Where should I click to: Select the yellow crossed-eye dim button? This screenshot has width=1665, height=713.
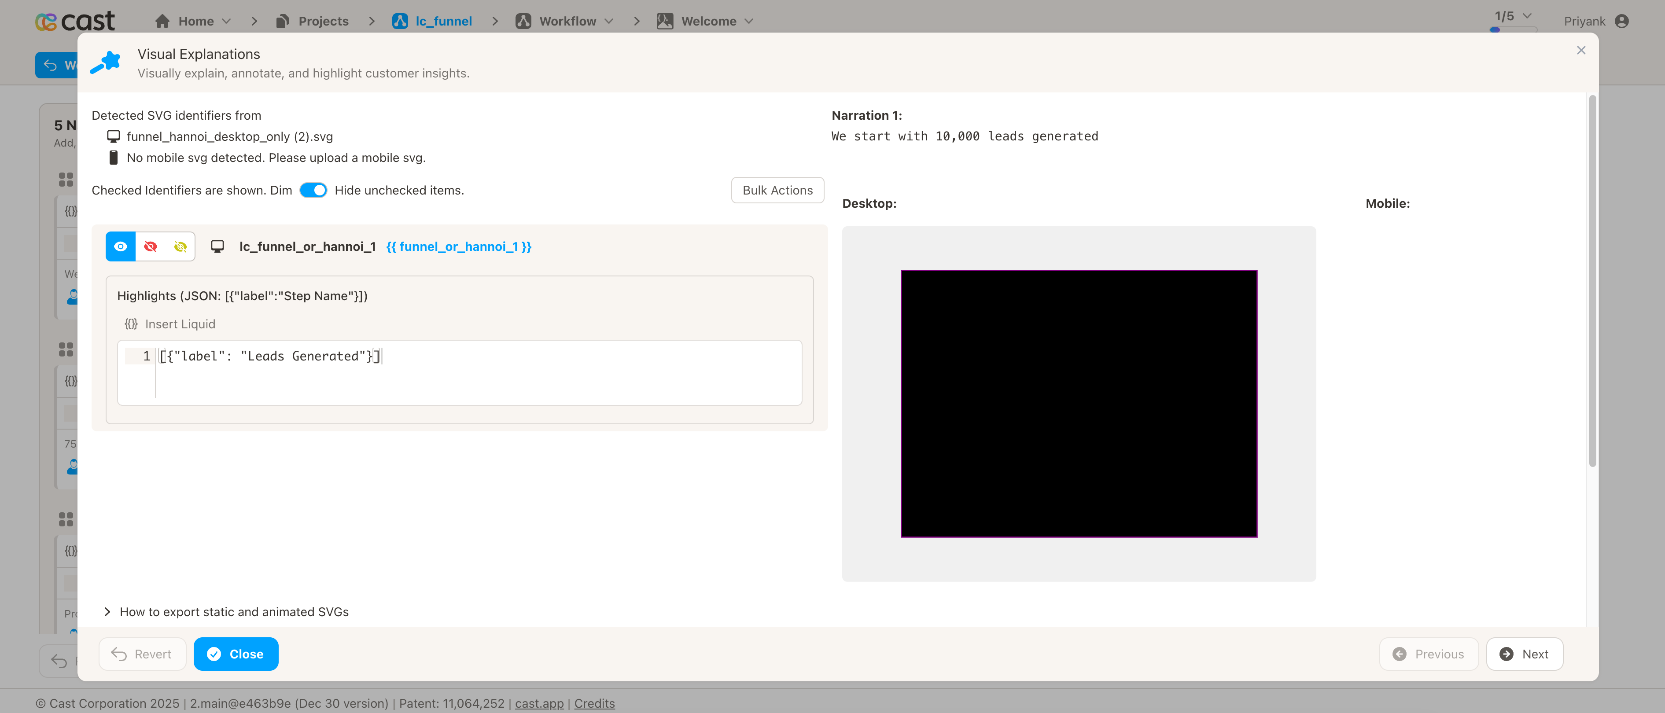(x=180, y=246)
